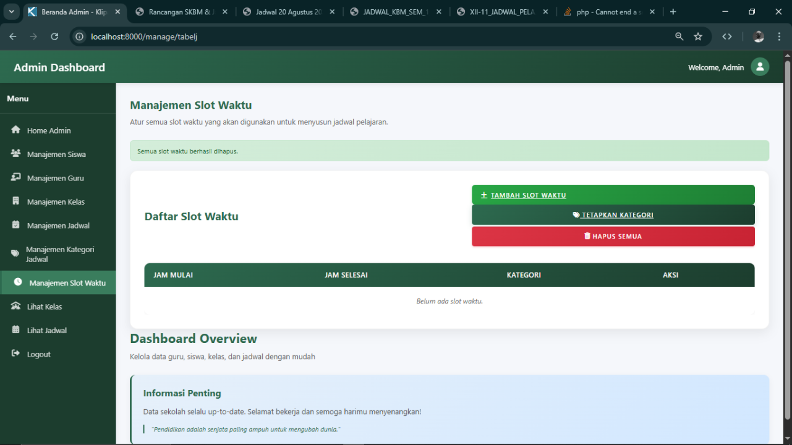This screenshot has width=792, height=445.
Task: Click the Home Admin house icon
Action: [x=16, y=130]
